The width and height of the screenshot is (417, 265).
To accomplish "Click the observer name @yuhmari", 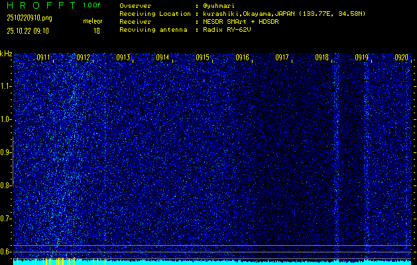I will [219, 6].
